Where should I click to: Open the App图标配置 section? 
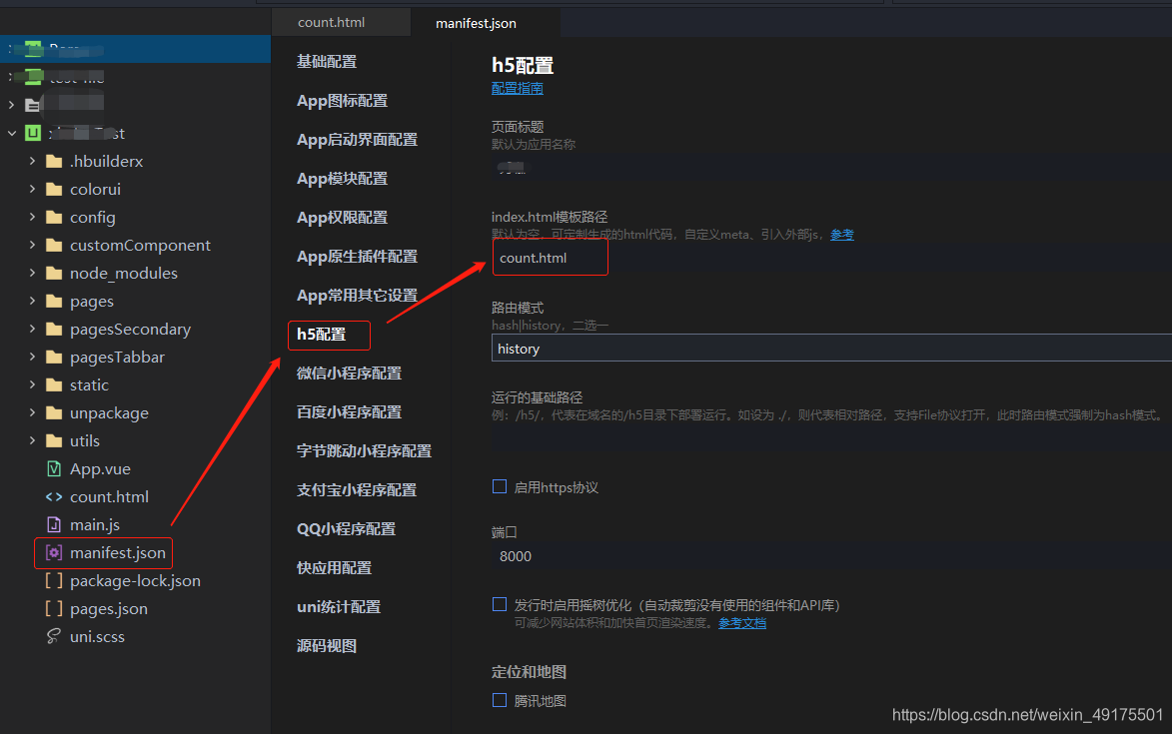point(343,101)
